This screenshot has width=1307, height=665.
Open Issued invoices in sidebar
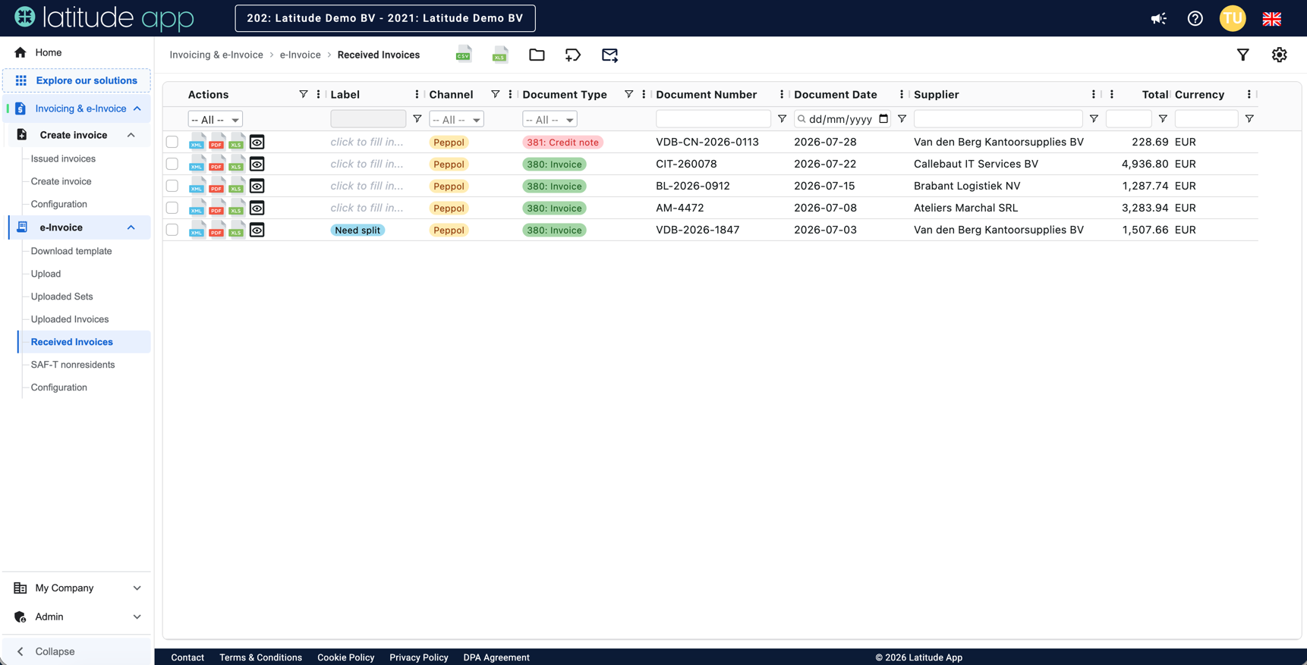(63, 158)
